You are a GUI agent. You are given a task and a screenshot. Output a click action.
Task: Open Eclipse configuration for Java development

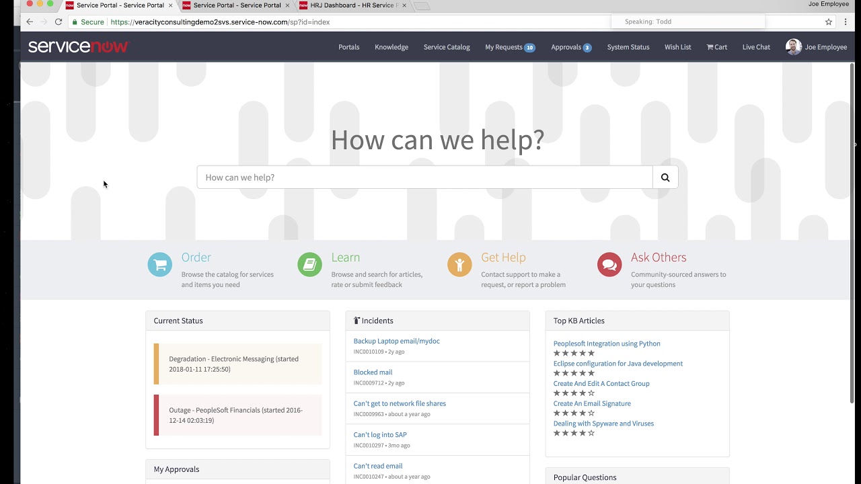click(618, 364)
